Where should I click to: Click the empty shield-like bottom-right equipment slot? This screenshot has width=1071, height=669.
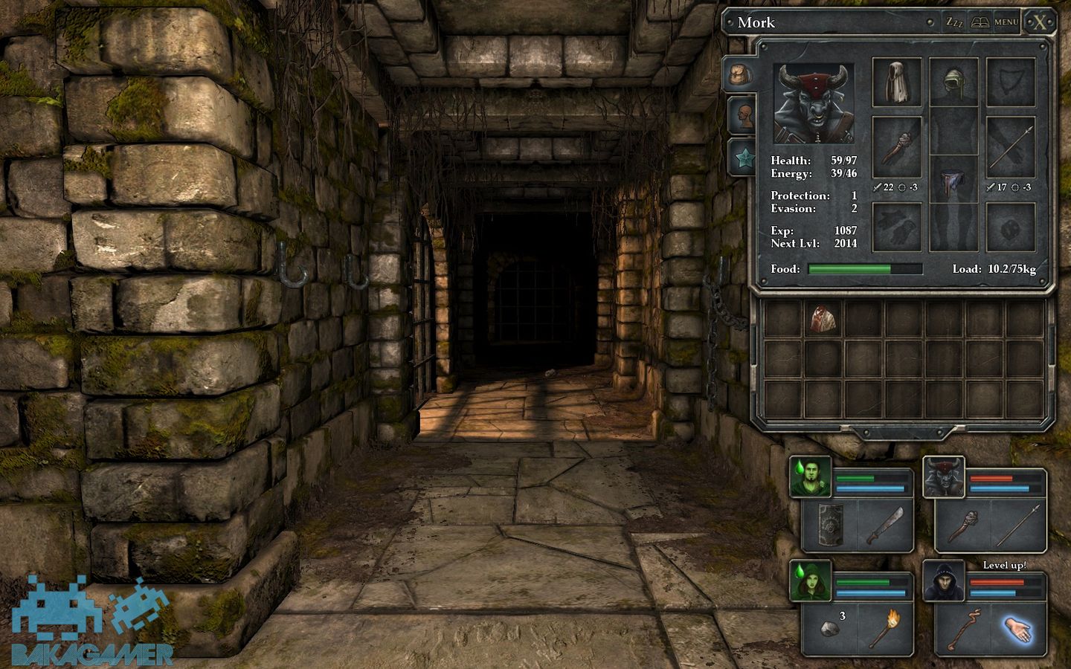tap(1011, 227)
